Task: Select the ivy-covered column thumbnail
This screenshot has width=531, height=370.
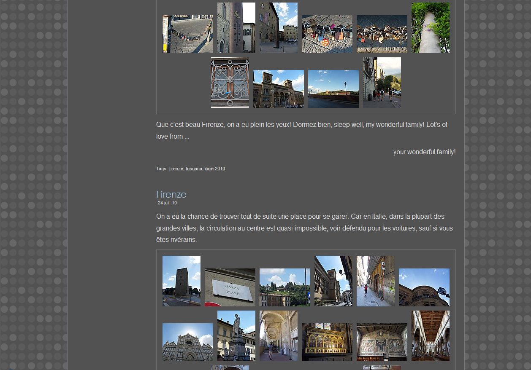Action: tap(430, 28)
